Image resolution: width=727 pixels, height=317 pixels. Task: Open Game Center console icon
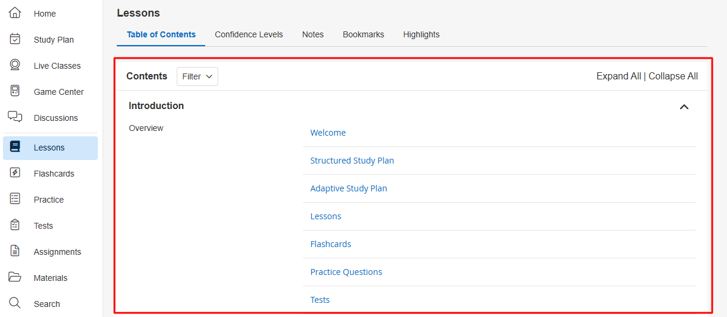tap(15, 91)
